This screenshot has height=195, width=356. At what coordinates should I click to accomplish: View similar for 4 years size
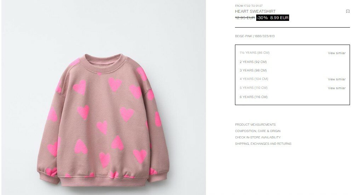(337, 79)
